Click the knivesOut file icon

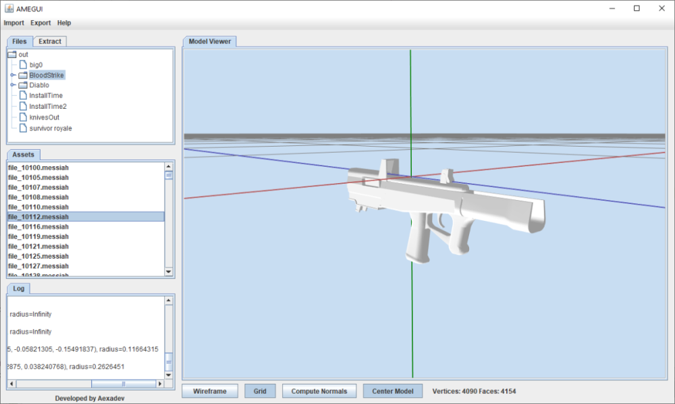(x=23, y=117)
